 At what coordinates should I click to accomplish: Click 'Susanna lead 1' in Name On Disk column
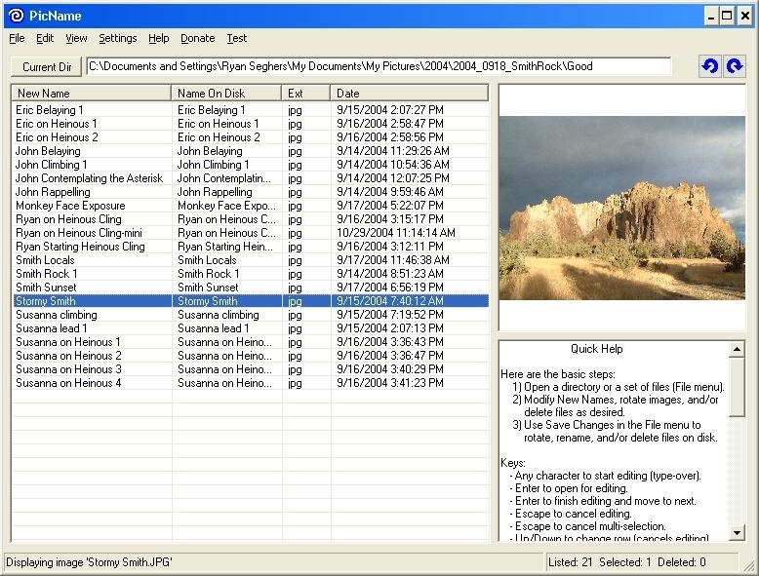pos(213,327)
